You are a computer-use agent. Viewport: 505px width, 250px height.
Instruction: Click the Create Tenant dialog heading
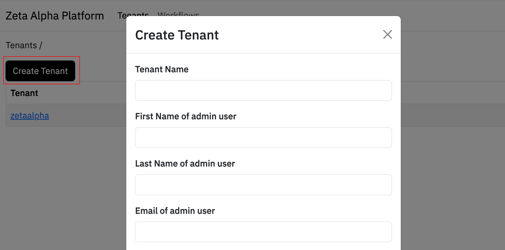click(177, 35)
